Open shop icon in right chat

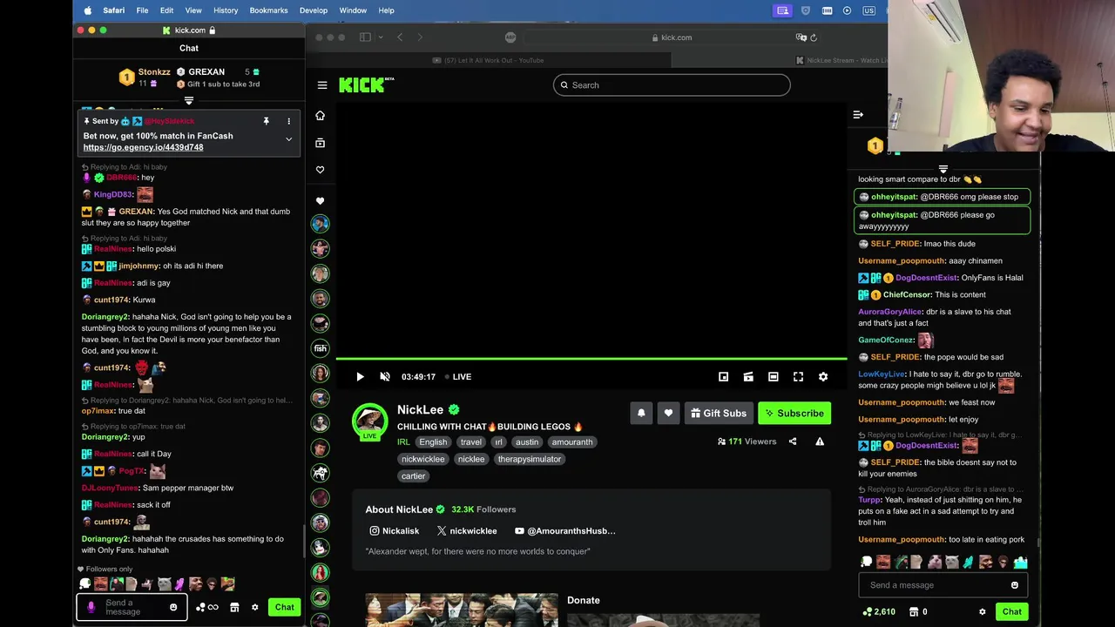[x=914, y=612]
